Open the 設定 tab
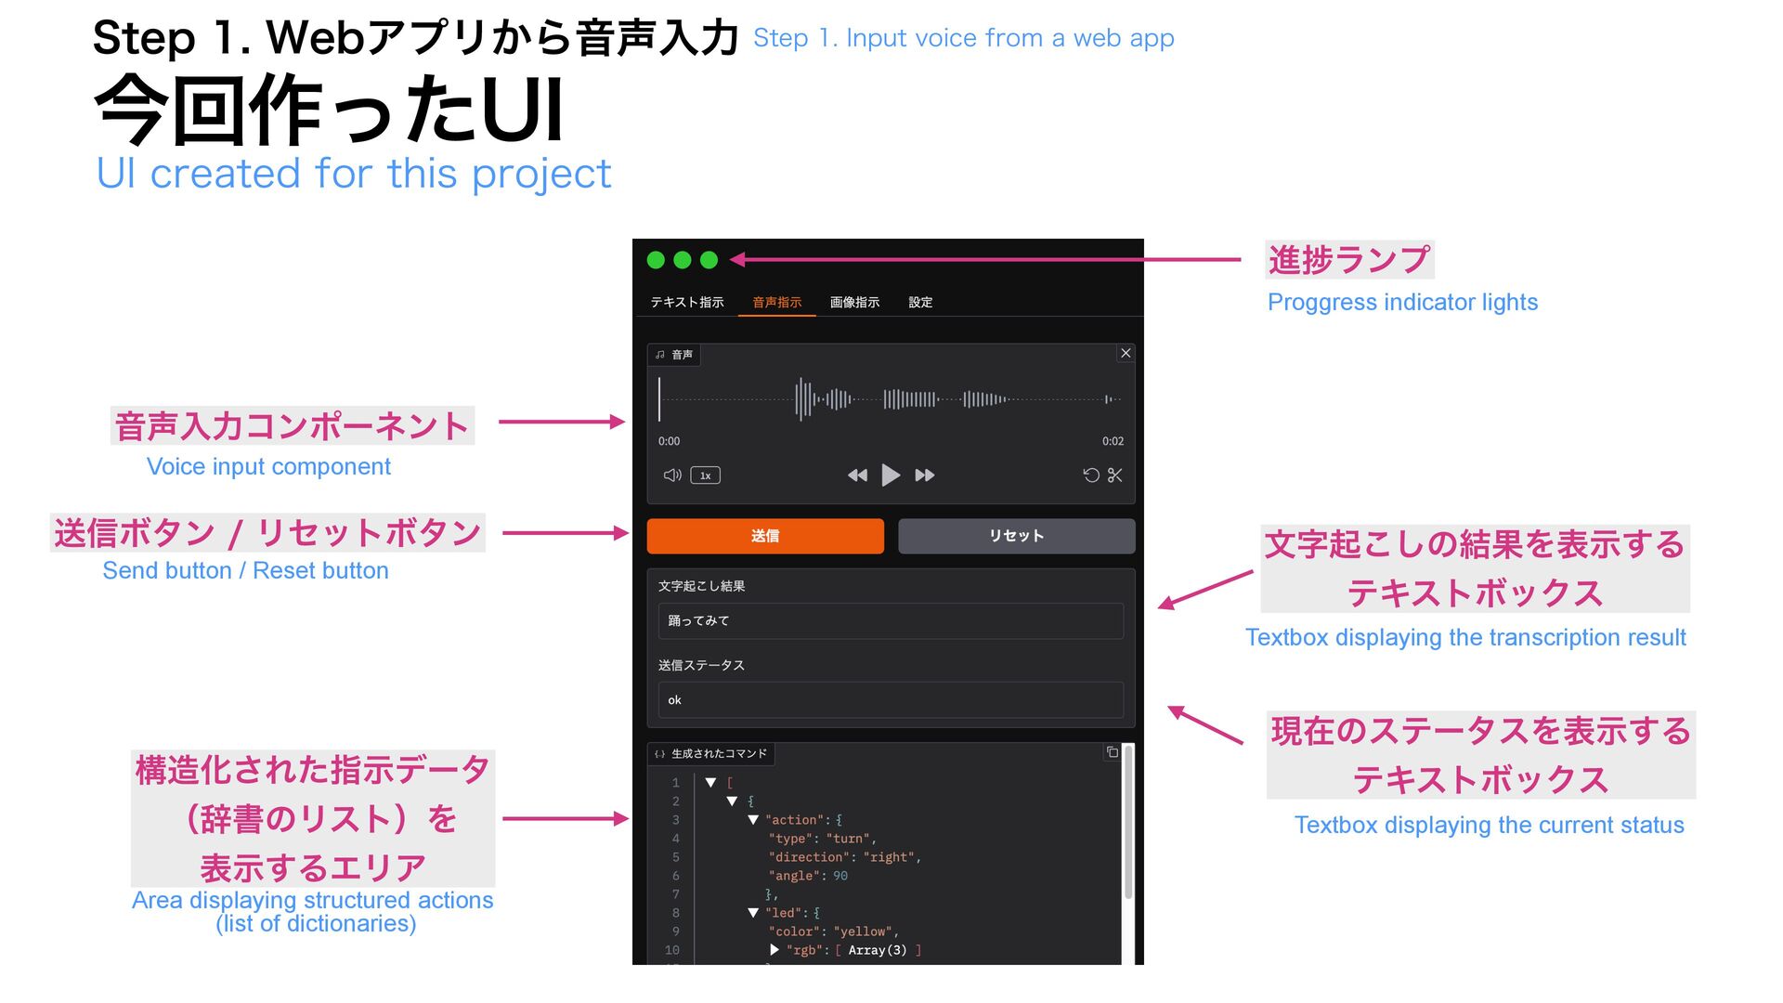 coord(920,303)
